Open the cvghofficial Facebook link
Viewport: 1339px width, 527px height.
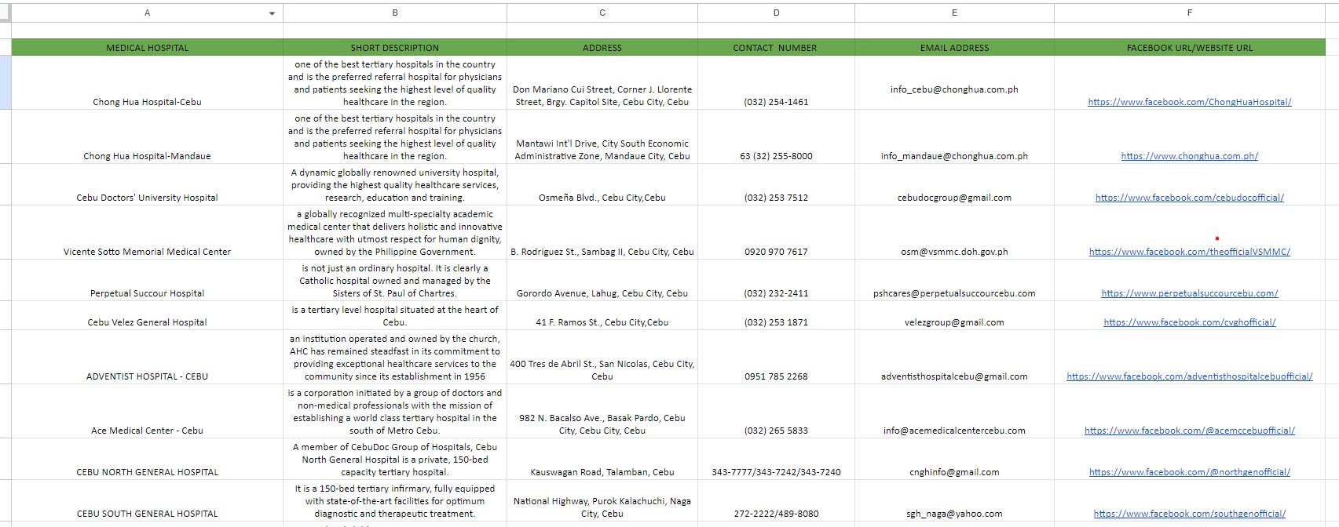point(1190,322)
